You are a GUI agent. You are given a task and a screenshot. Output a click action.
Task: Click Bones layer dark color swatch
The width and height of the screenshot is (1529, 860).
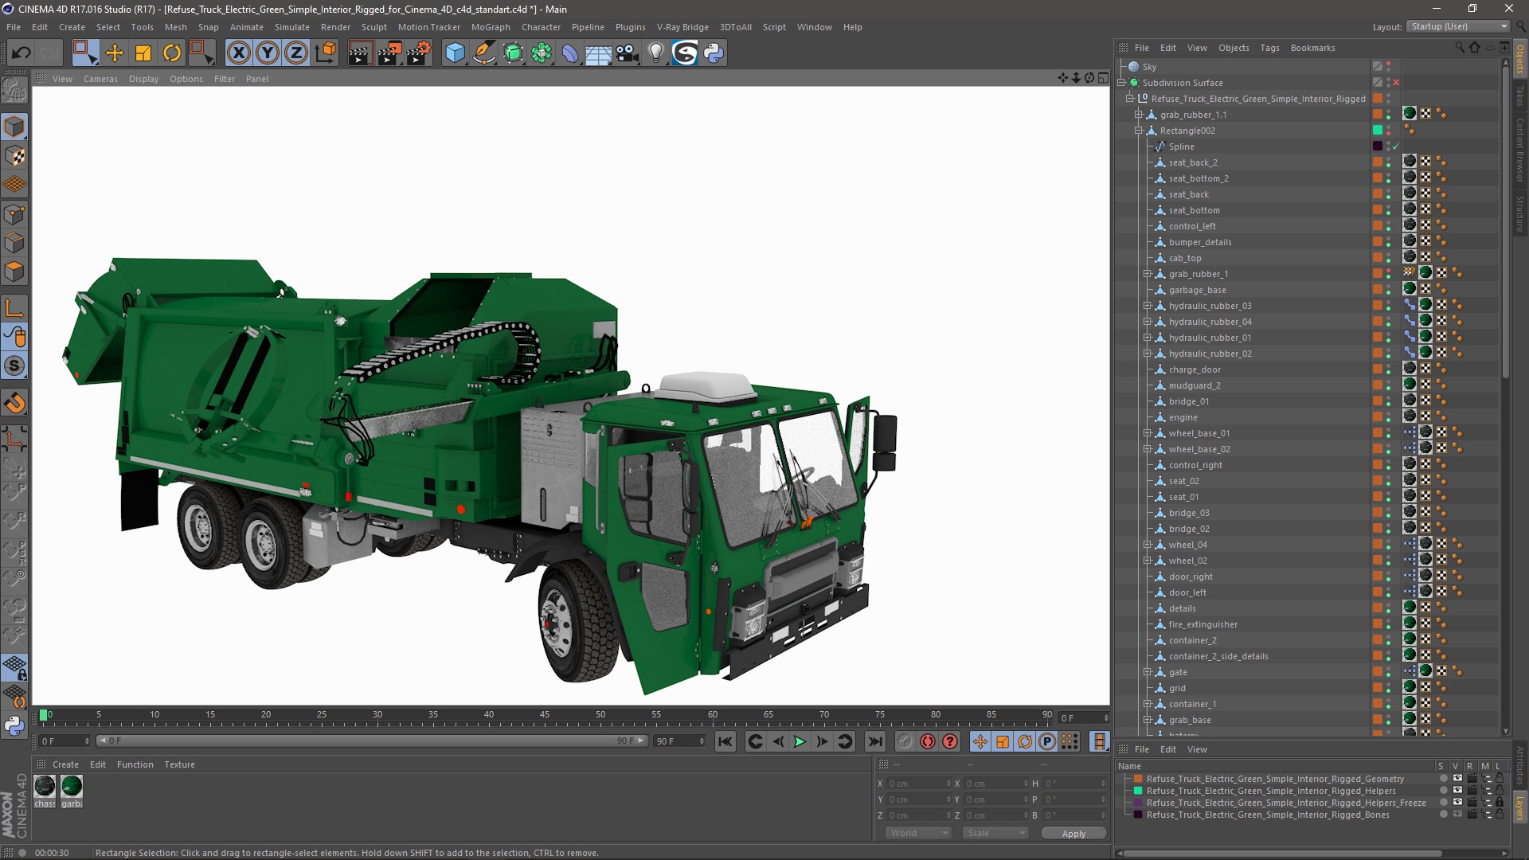tap(1138, 815)
